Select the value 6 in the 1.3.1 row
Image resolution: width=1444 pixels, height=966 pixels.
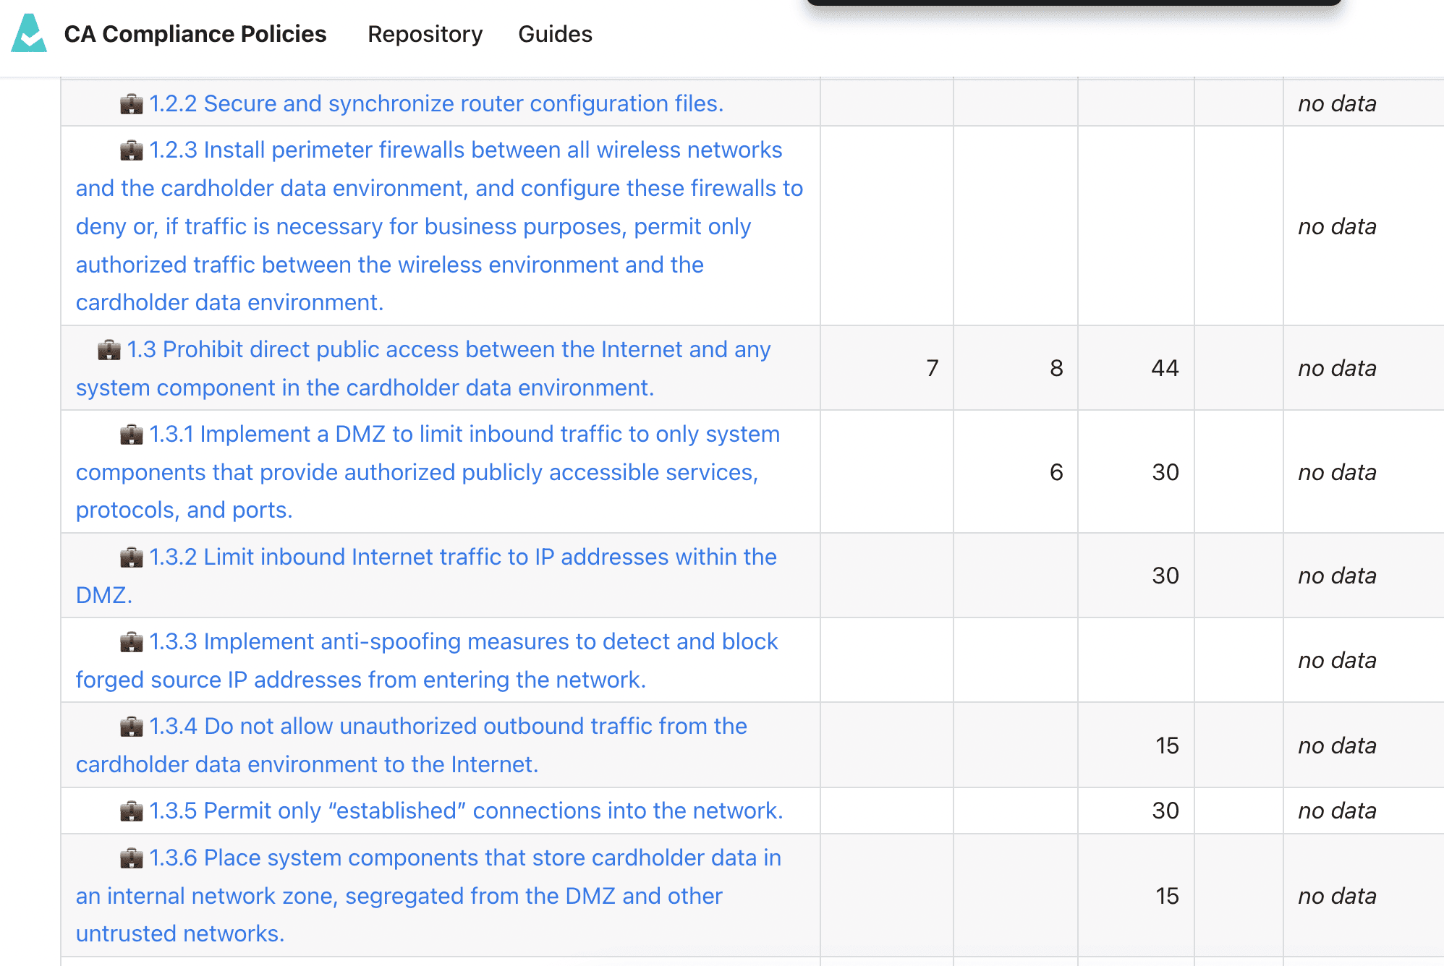(x=1056, y=472)
